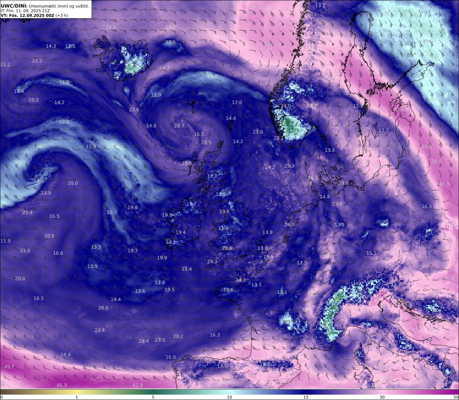Click the 19.4 value label
459x400 pixels.
[181, 232]
